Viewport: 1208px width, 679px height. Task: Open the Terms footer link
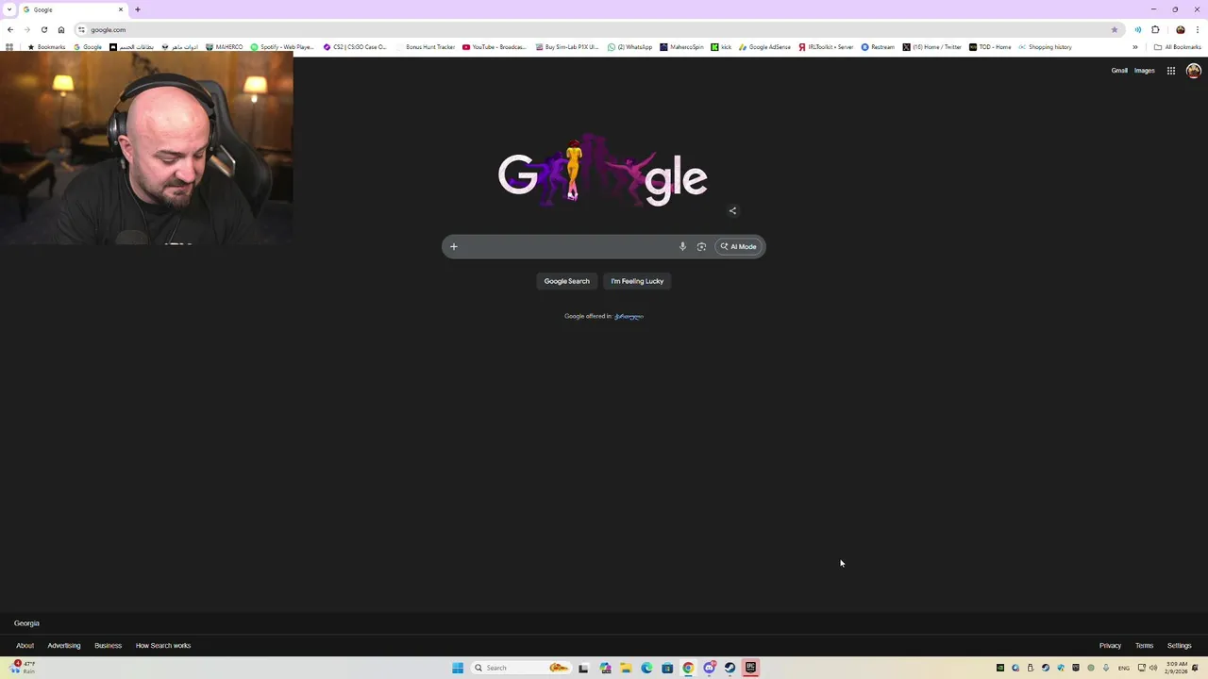click(x=1144, y=646)
